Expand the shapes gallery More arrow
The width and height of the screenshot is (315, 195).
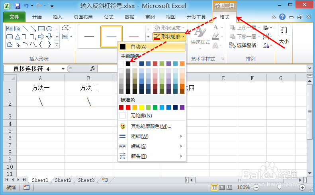click(57, 45)
